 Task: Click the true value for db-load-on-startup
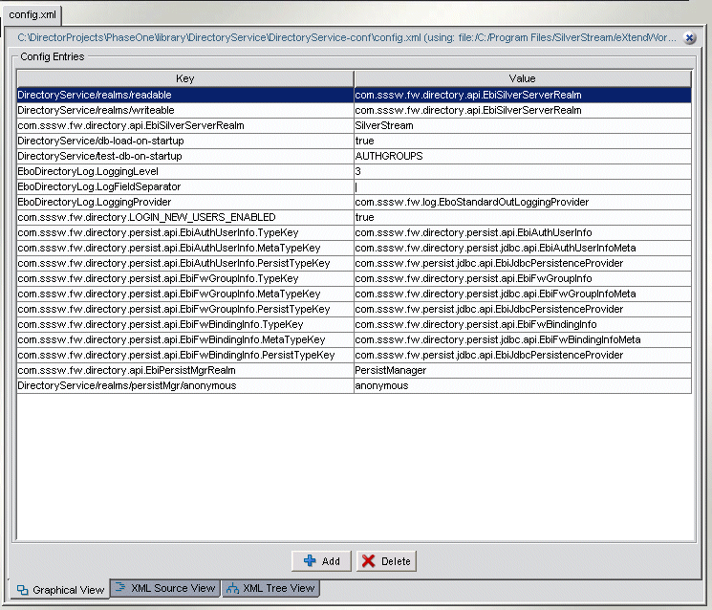[523, 141]
